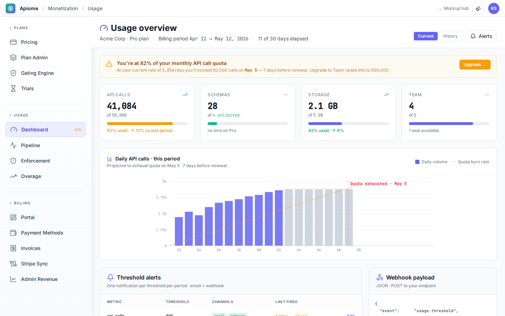
Task: Open the Dashboard sidebar item
Action: [x=46, y=130]
